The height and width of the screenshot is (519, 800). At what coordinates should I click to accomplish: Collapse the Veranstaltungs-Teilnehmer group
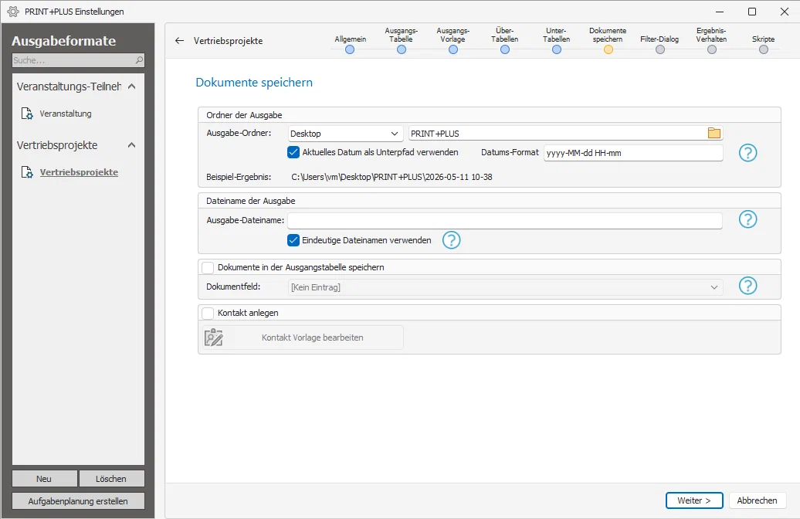tap(131, 86)
